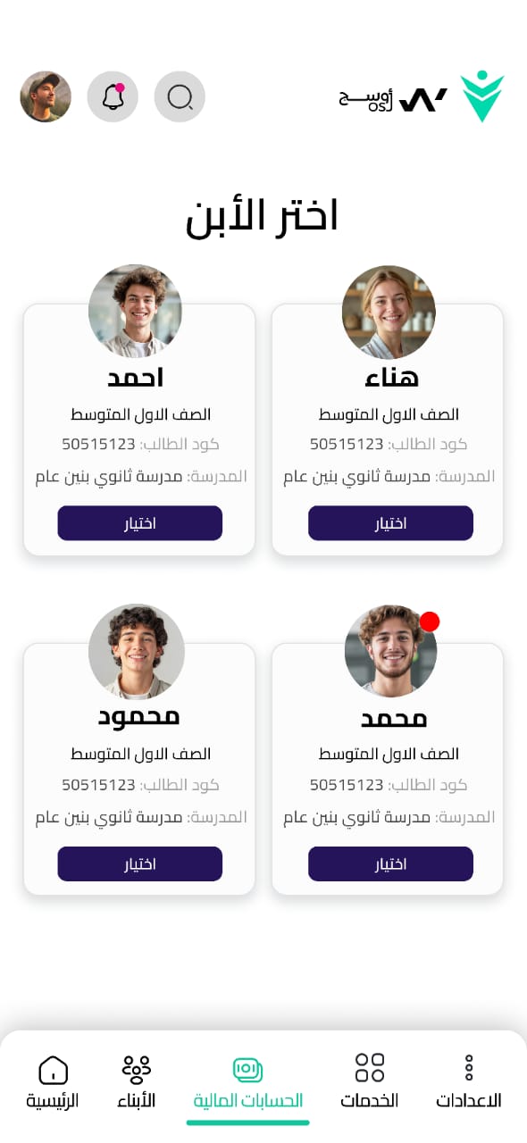The image size is (527, 1143).
Task: Tap the green app logo at top
Action: point(482,96)
